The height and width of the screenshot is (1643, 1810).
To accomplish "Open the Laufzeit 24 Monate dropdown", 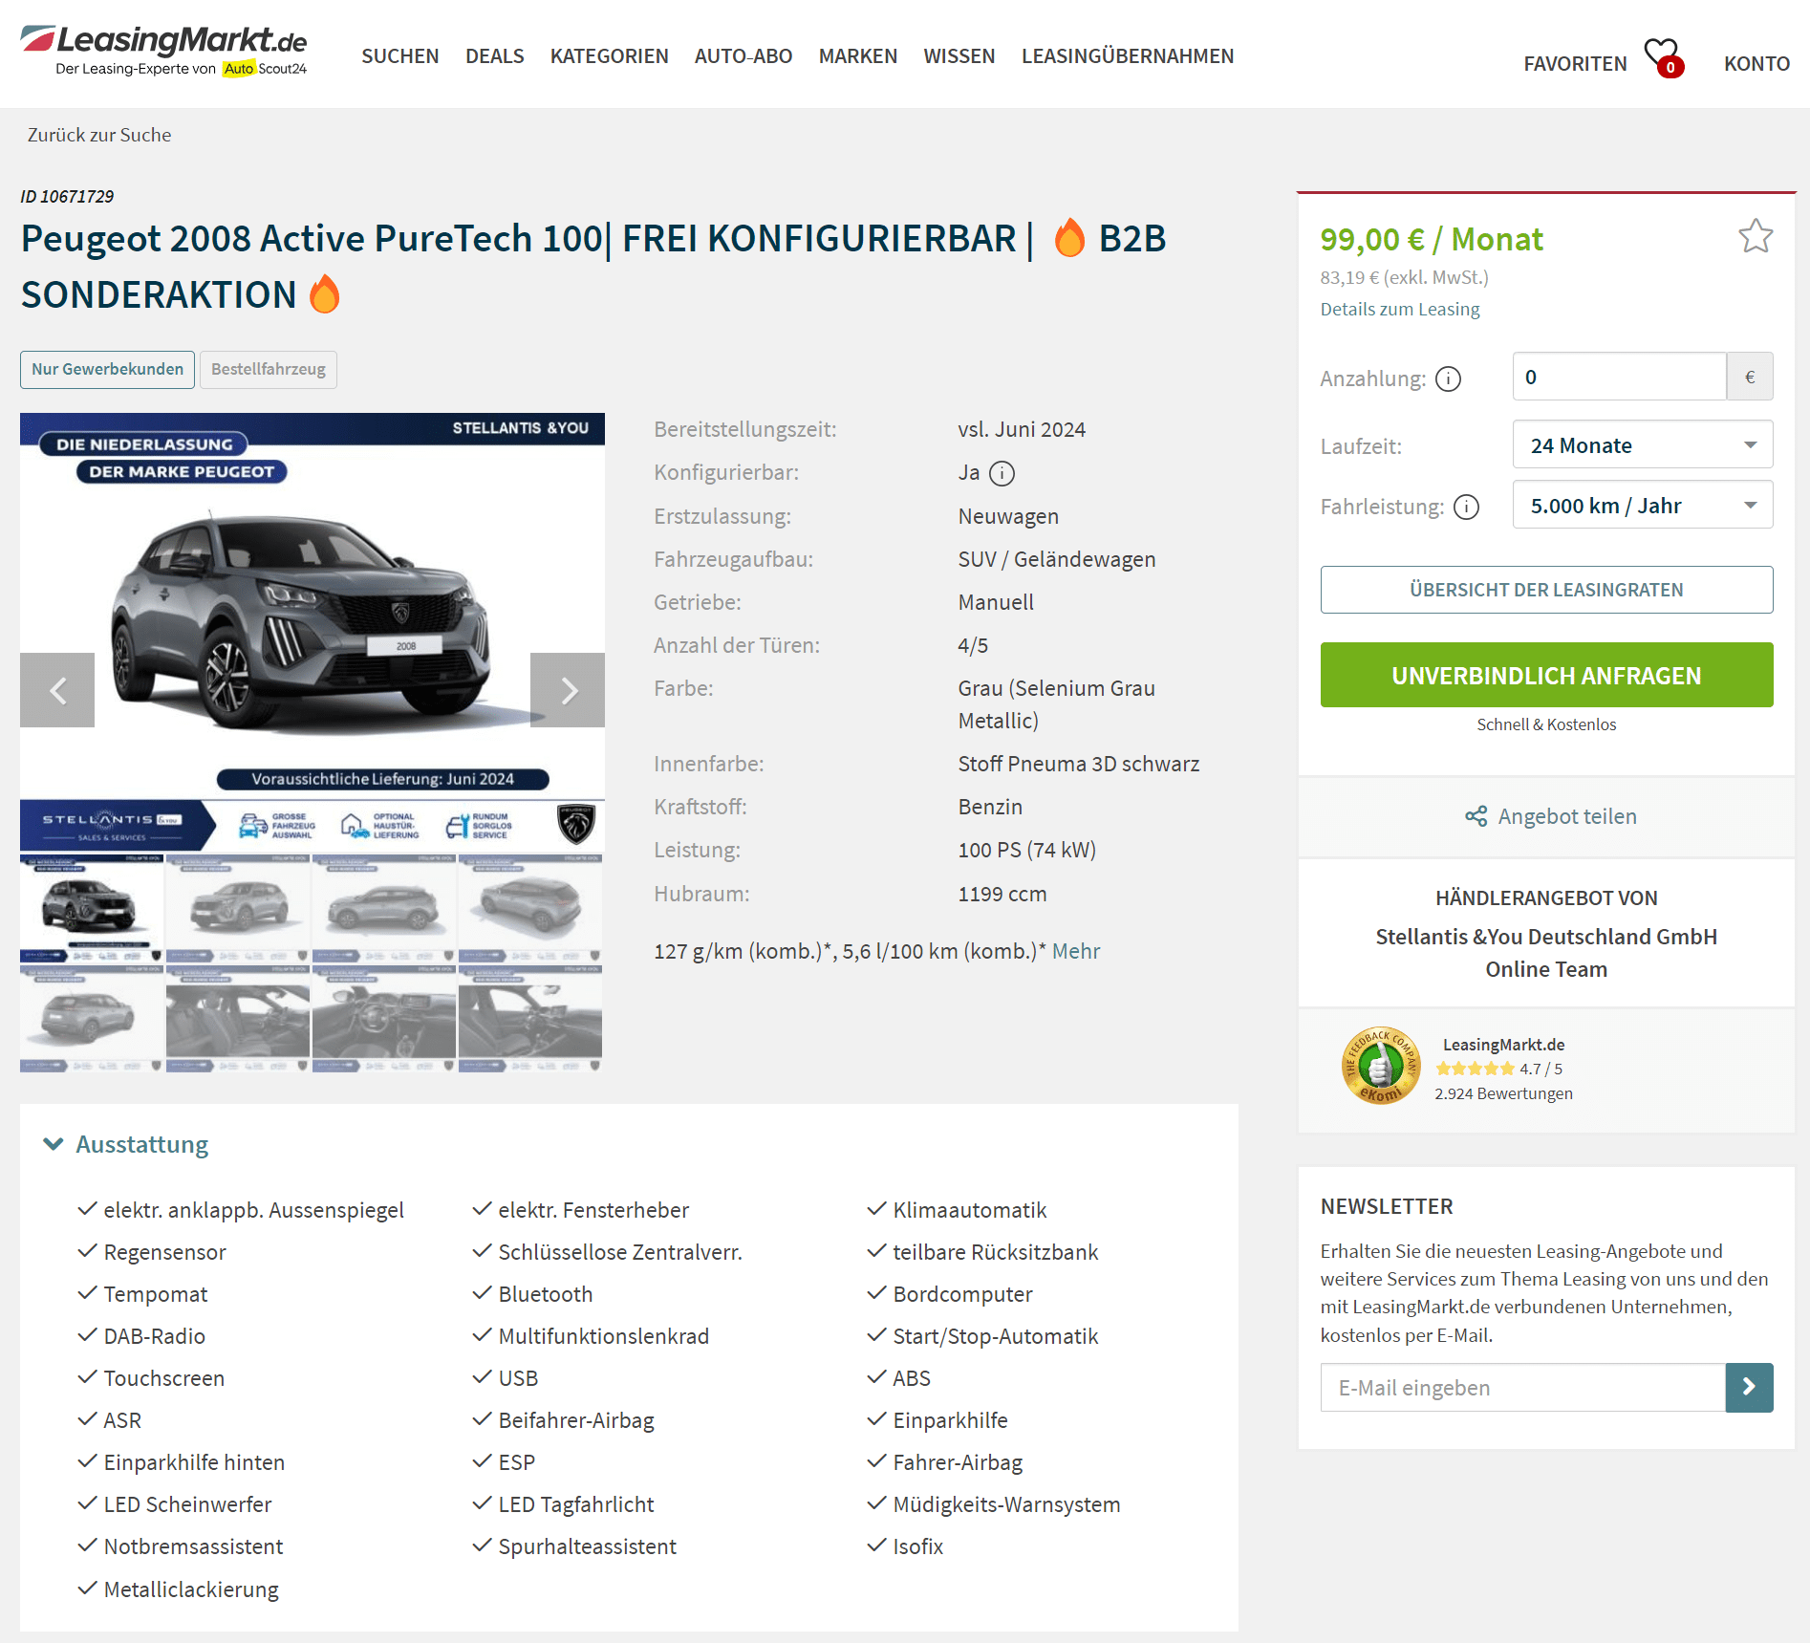I will coord(1643,444).
